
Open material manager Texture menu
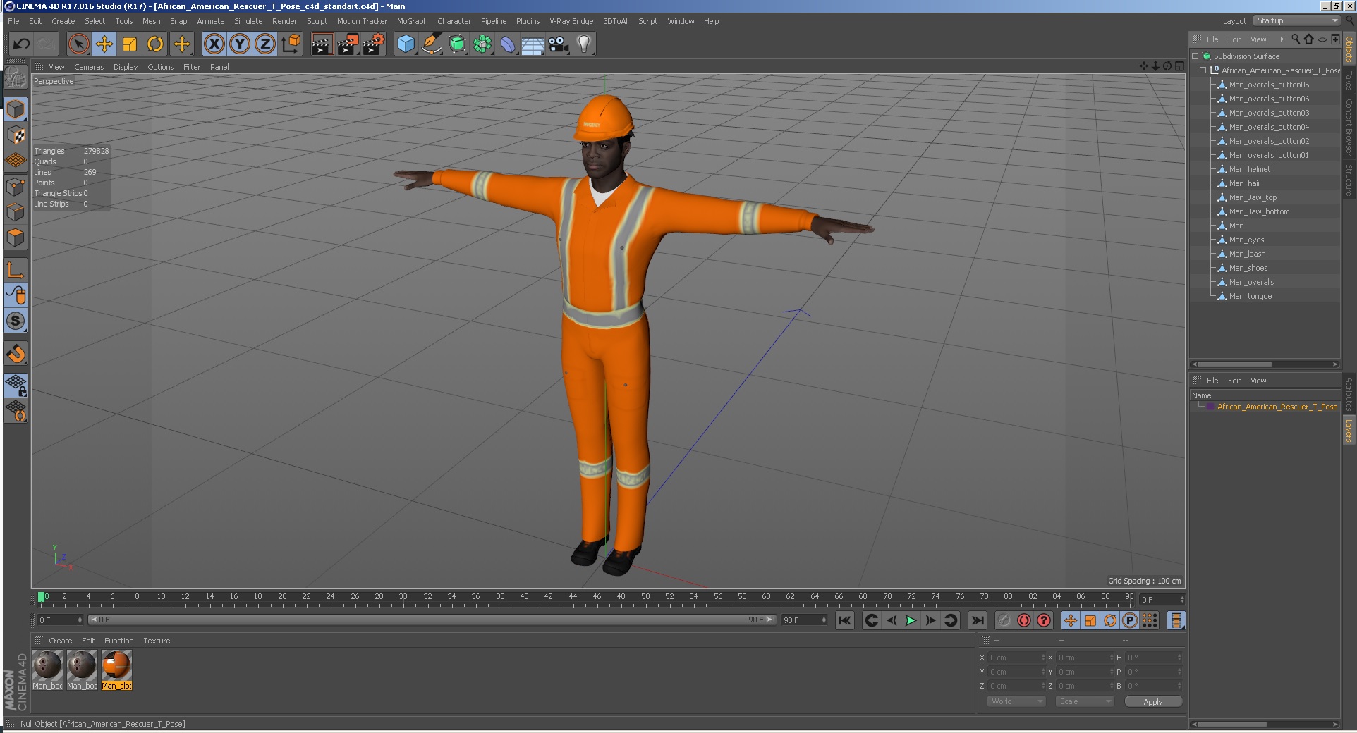point(157,641)
